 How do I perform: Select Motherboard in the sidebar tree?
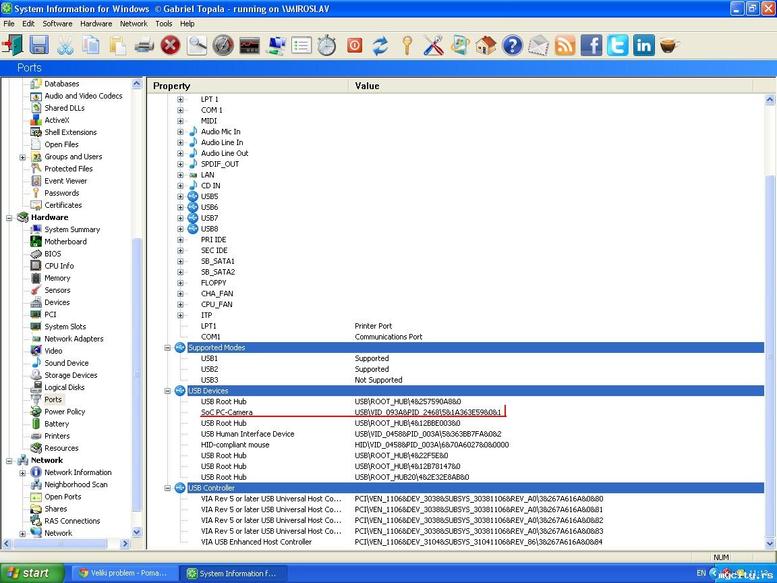65,242
